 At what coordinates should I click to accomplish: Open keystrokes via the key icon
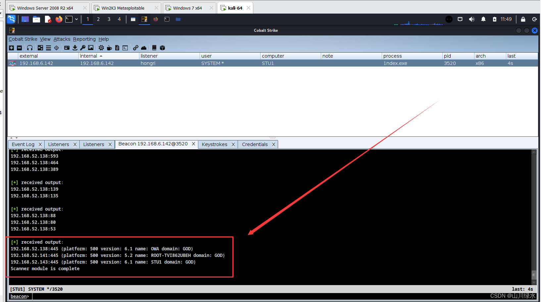[83, 48]
